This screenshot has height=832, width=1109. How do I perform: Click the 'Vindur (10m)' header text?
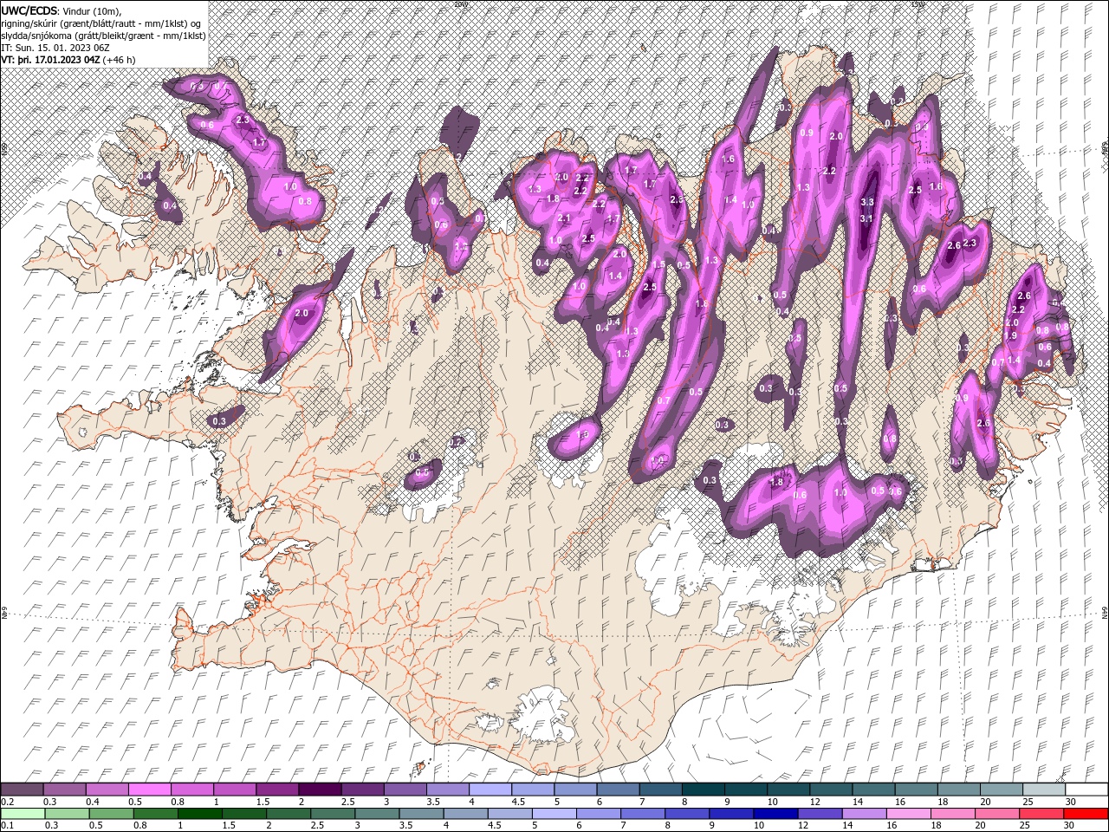coord(94,10)
